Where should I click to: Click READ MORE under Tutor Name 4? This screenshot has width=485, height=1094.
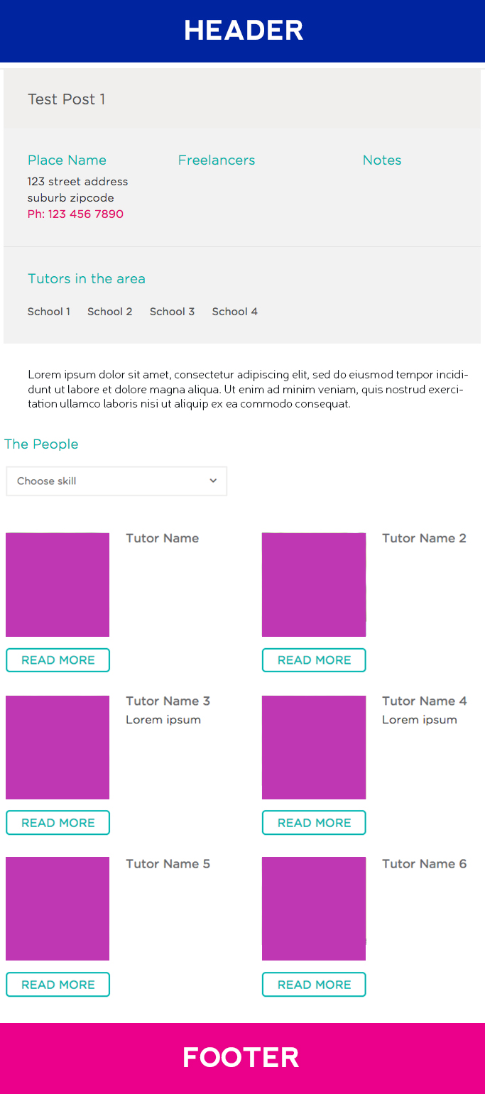(314, 823)
